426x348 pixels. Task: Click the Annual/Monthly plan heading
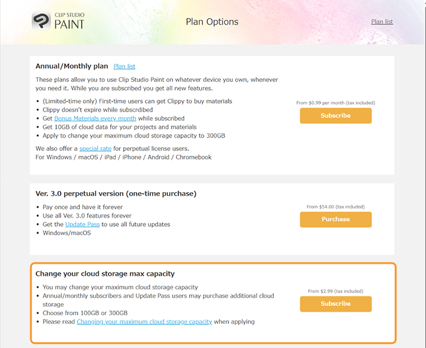72,66
